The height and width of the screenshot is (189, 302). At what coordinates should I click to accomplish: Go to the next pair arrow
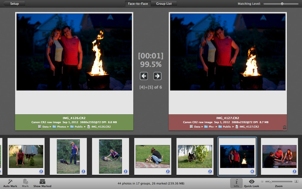[x=157, y=76]
